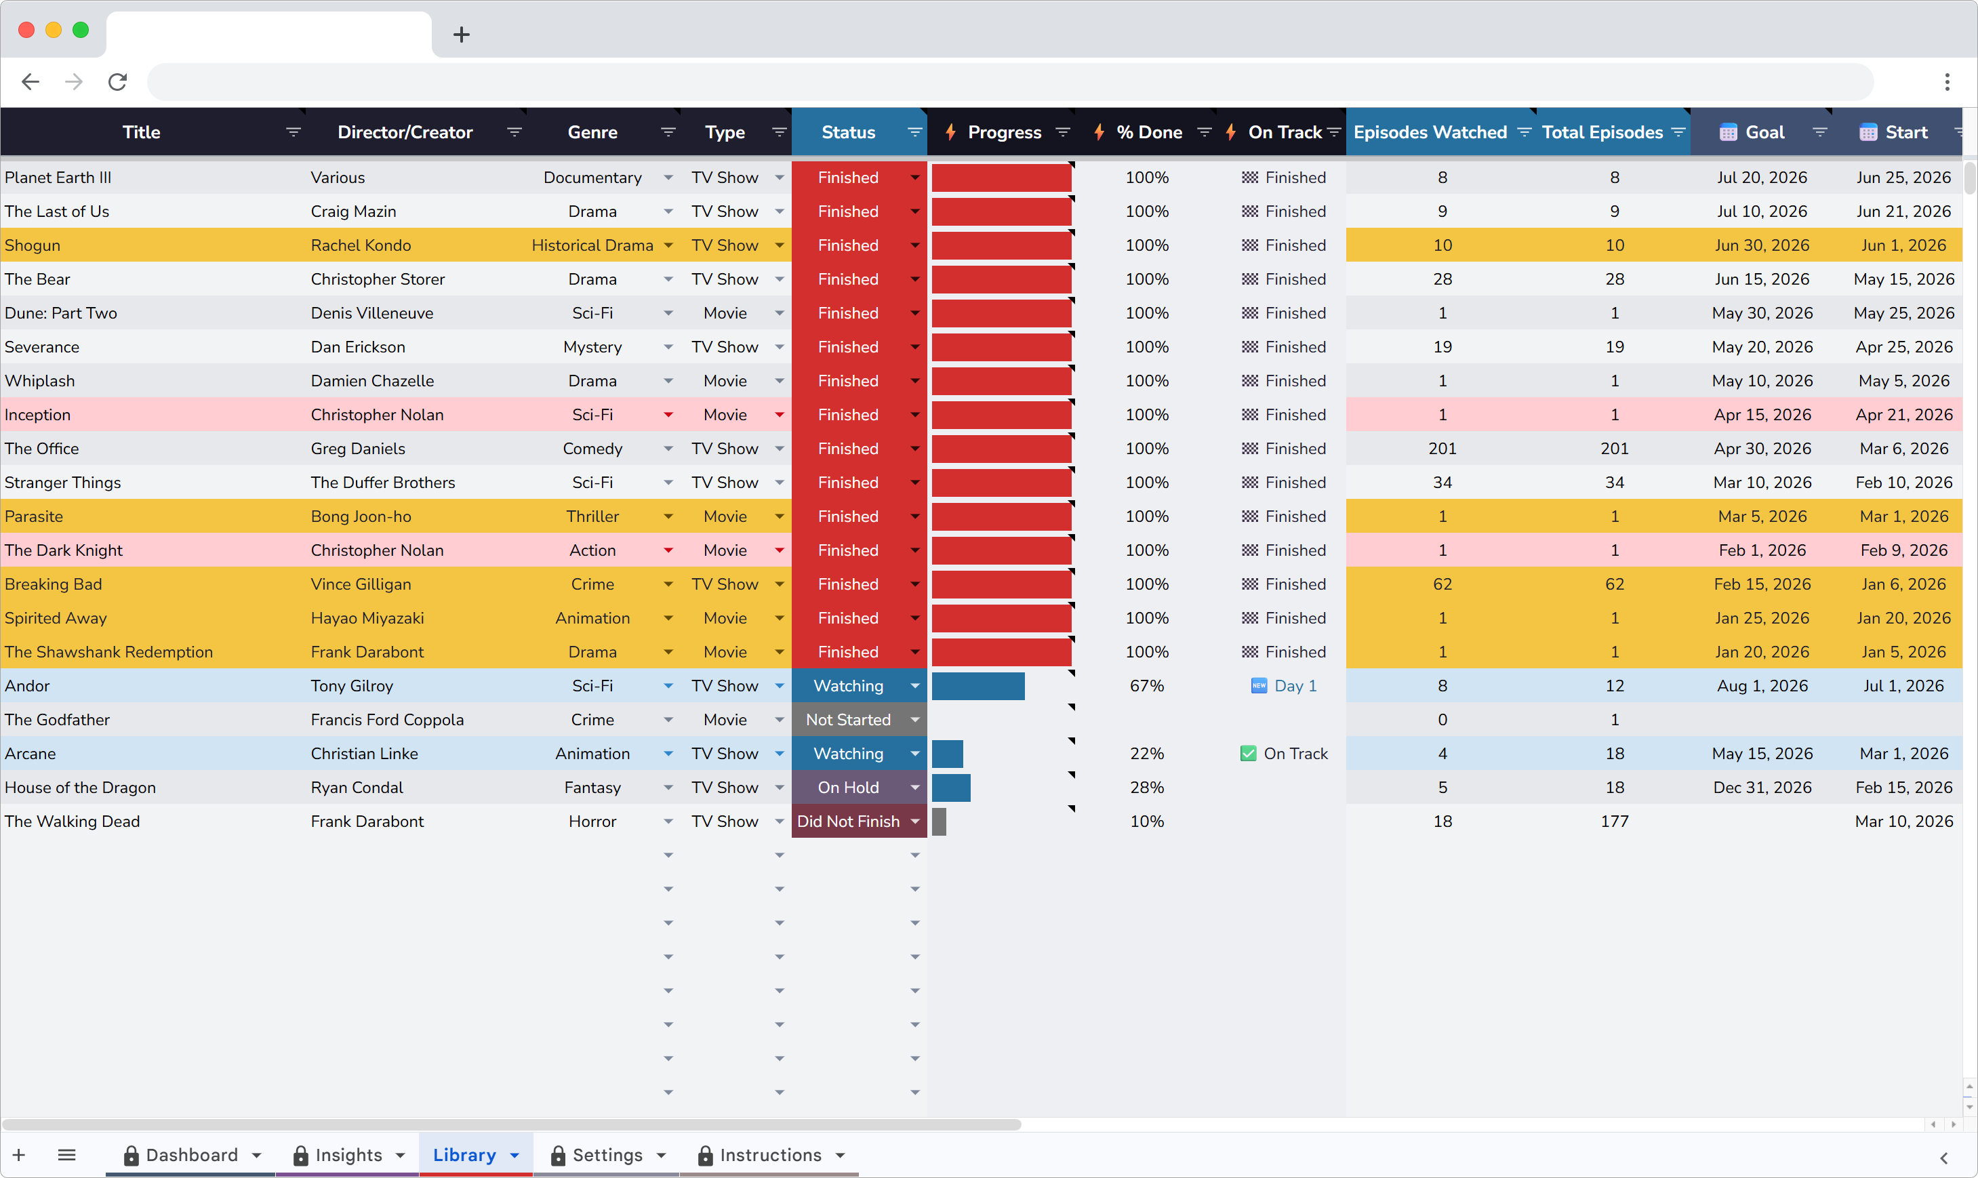Viewport: 1978px width, 1178px height.
Task: Click the NEW badge next to Day 1
Action: (x=1259, y=685)
